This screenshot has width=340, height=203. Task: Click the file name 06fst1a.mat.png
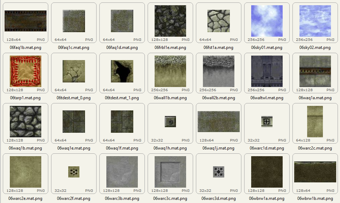pyautogui.click(x=219, y=48)
